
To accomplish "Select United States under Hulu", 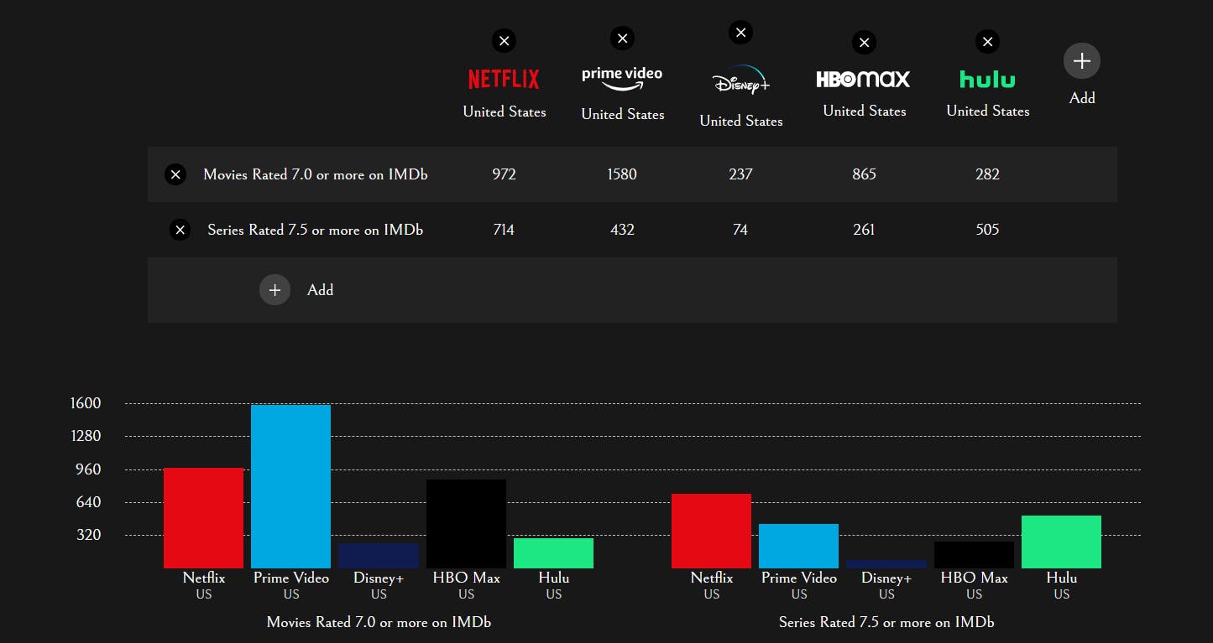I will tap(988, 111).
